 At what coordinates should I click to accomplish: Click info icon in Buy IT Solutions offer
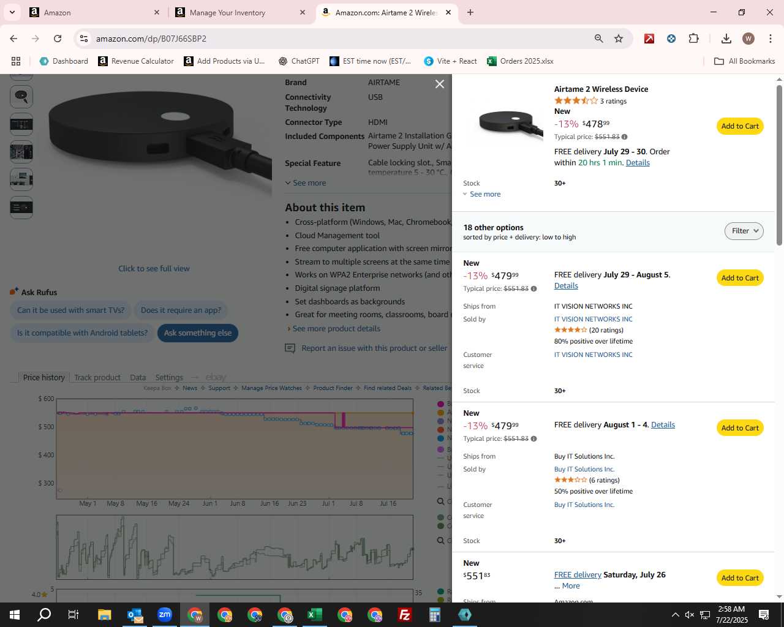tap(533, 439)
